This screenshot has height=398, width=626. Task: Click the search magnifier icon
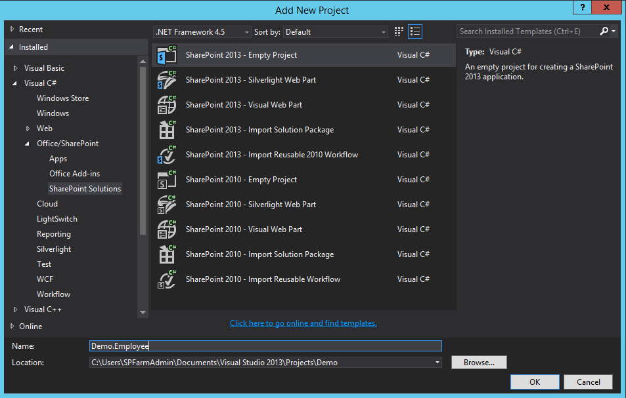point(604,31)
